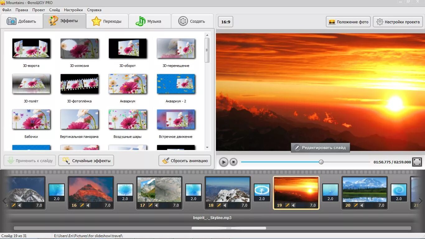Click the sound icon on slide 16
The image size is (425, 239).
coord(88,205)
